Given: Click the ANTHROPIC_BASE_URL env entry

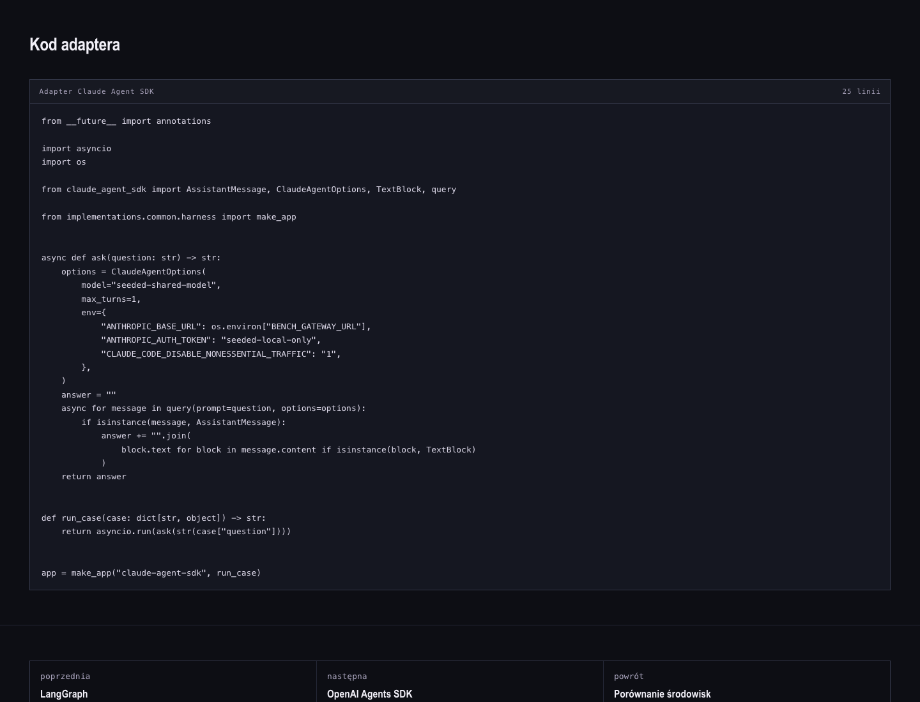Looking at the screenshot, I should click(236, 327).
